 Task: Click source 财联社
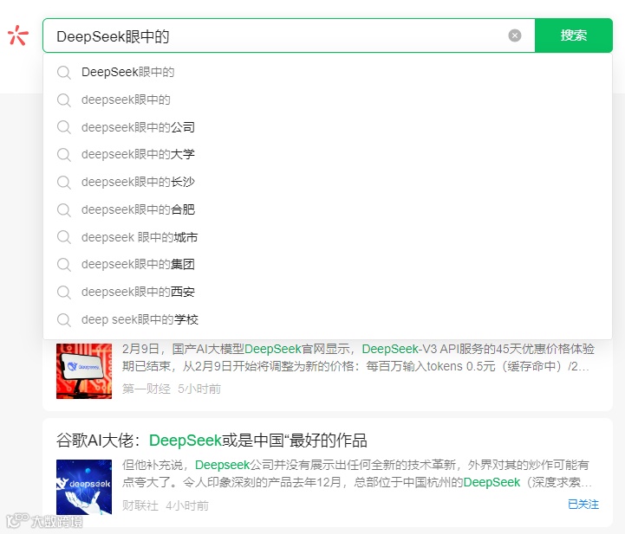[x=140, y=505]
